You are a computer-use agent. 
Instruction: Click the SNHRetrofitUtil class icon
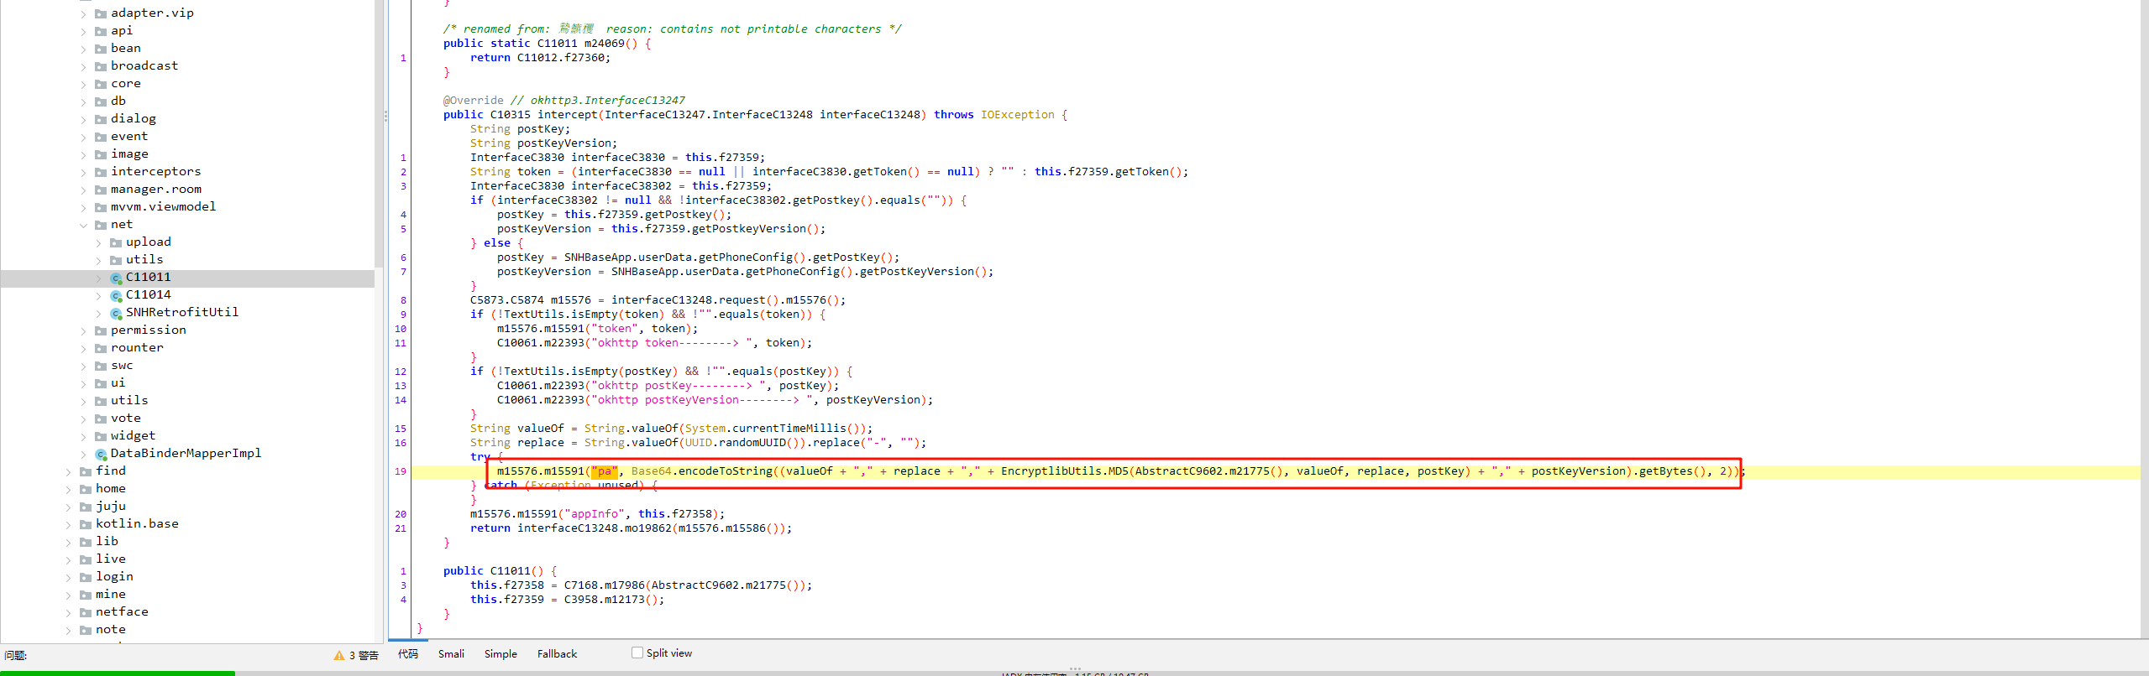coord(116,313)
